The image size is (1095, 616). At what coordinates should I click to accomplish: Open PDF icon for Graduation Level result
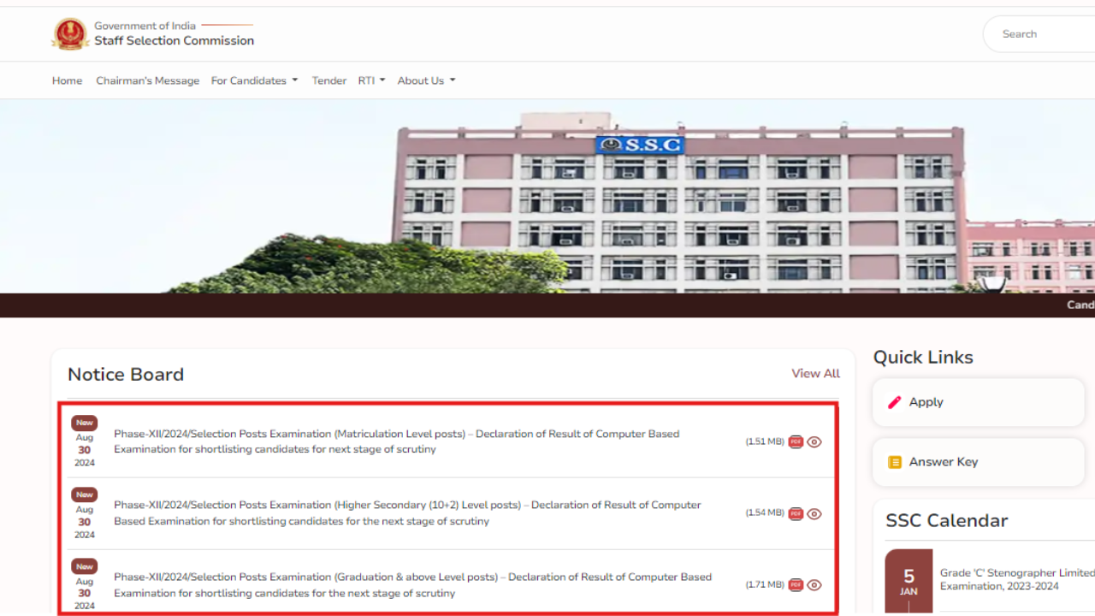point(796,585)
